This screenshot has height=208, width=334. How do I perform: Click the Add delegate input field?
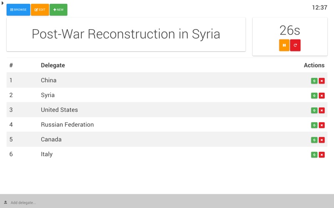pos(167,203)
